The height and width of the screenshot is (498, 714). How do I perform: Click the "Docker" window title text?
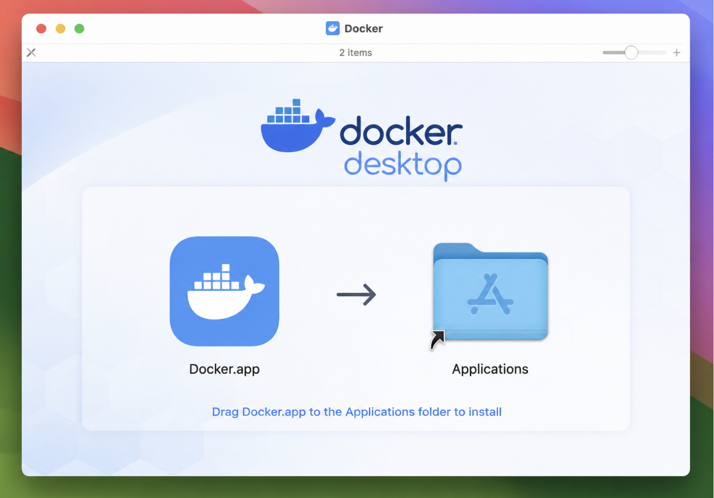point(363,28)
